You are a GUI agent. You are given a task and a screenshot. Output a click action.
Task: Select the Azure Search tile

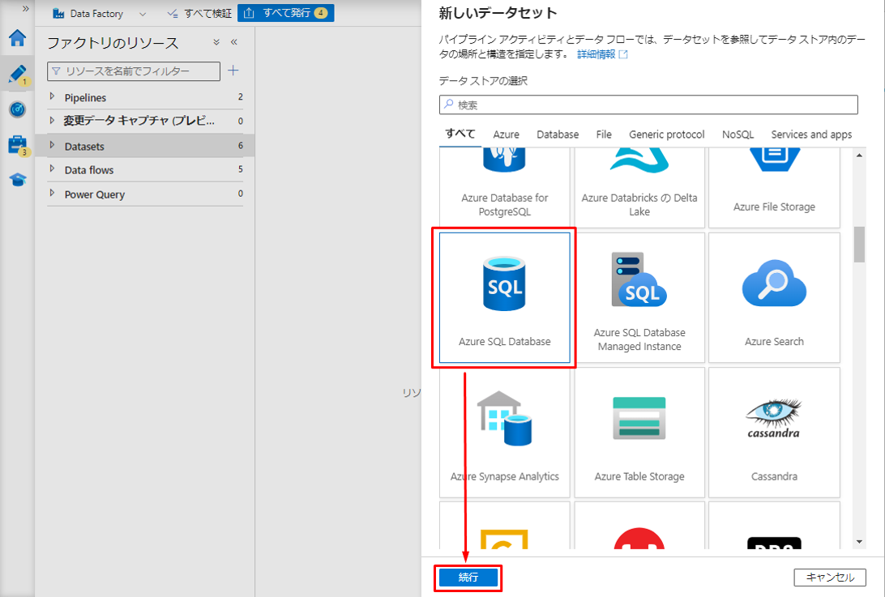click(x=773, y=297)
